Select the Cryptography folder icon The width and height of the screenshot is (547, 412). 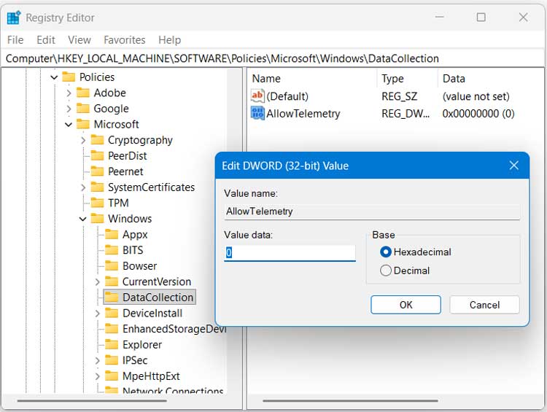pyautogui.click(x=97, y=140)
